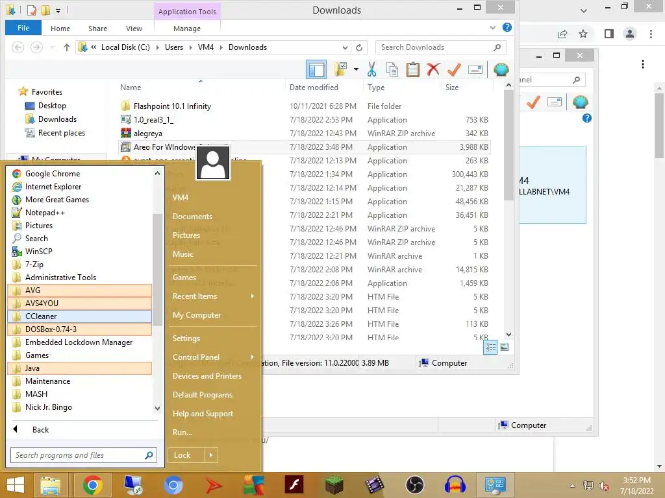Screen dimensions: 665x498
Task: Sort files by the Date modified column
Action: coord(314,88)
